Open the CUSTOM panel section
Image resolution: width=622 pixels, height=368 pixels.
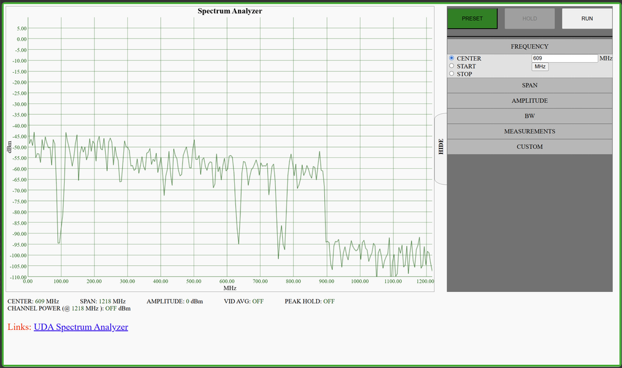pos(529,147)
